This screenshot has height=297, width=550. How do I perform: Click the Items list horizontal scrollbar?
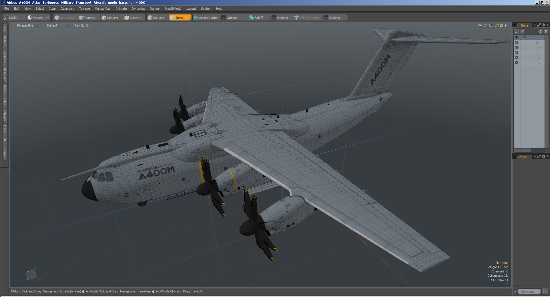click(522, 150)
